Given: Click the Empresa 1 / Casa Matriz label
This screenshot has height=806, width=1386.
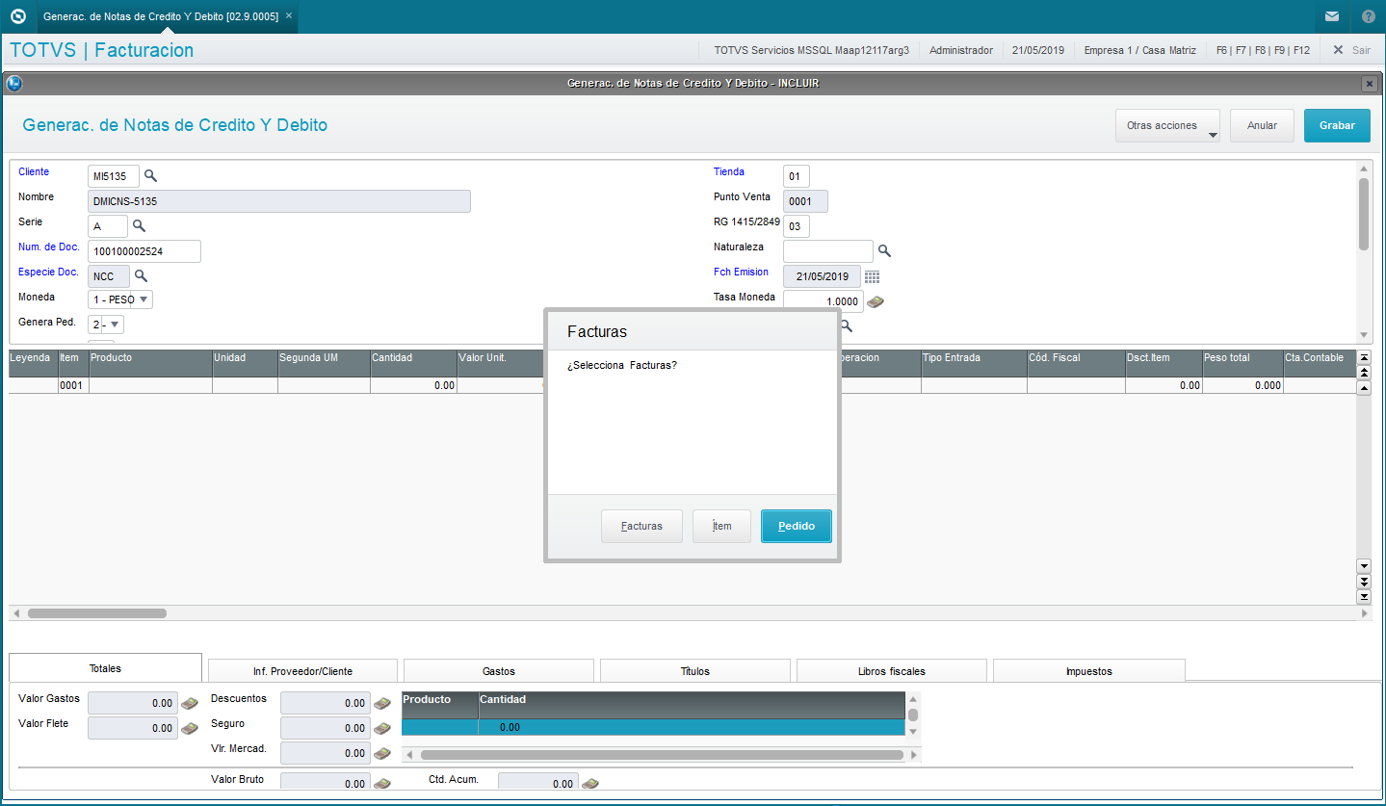Looking at the screenshot, I should pyautogui.click(x=1140, y=50).
